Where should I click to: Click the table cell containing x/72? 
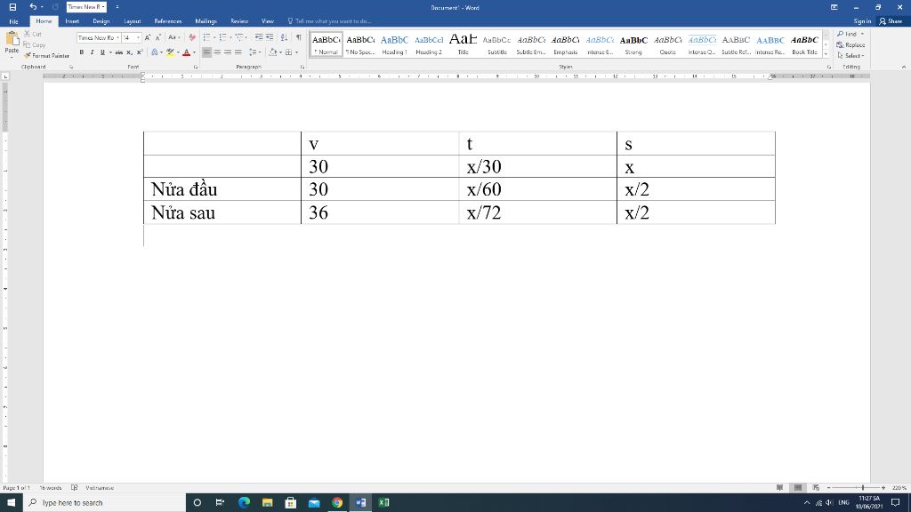click(537, 212)
